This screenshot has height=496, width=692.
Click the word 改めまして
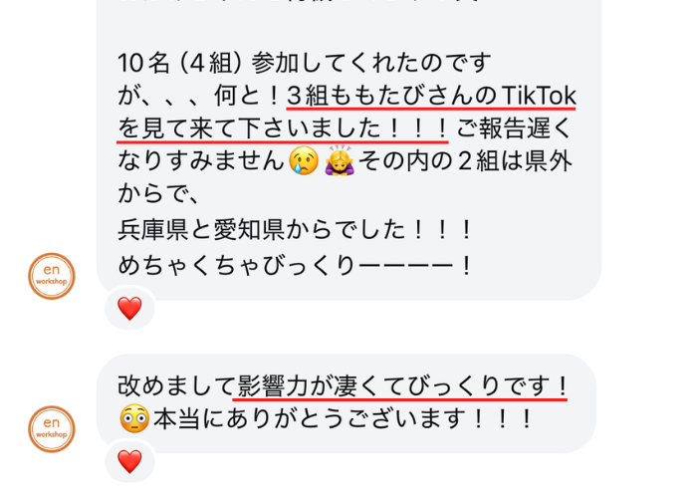click(x=176, y=386)
